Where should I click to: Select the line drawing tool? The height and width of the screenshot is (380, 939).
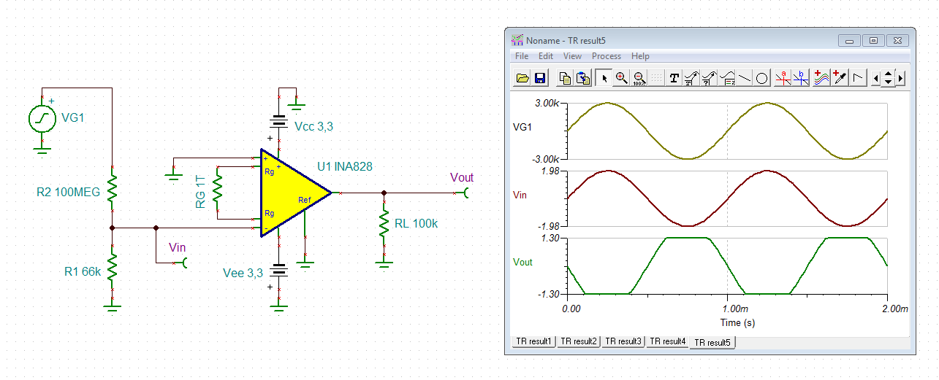coord(744,77)
